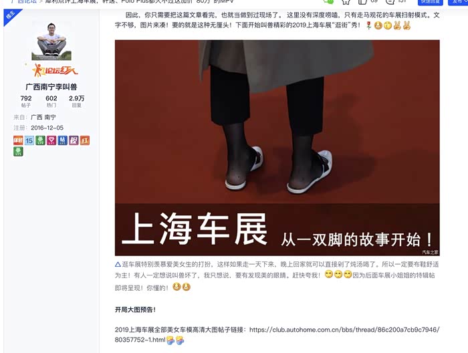Click the green WeChat share icon
This screenshot has width=468, height=353.
328,1
